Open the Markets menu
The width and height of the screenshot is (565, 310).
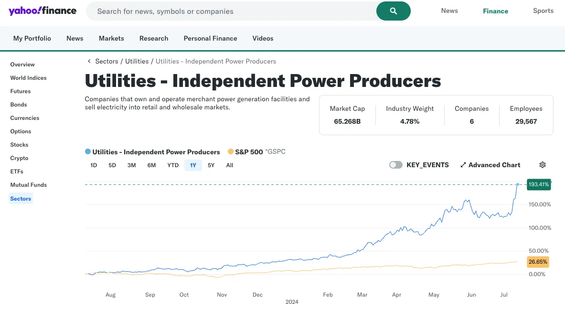pos(111,38)
